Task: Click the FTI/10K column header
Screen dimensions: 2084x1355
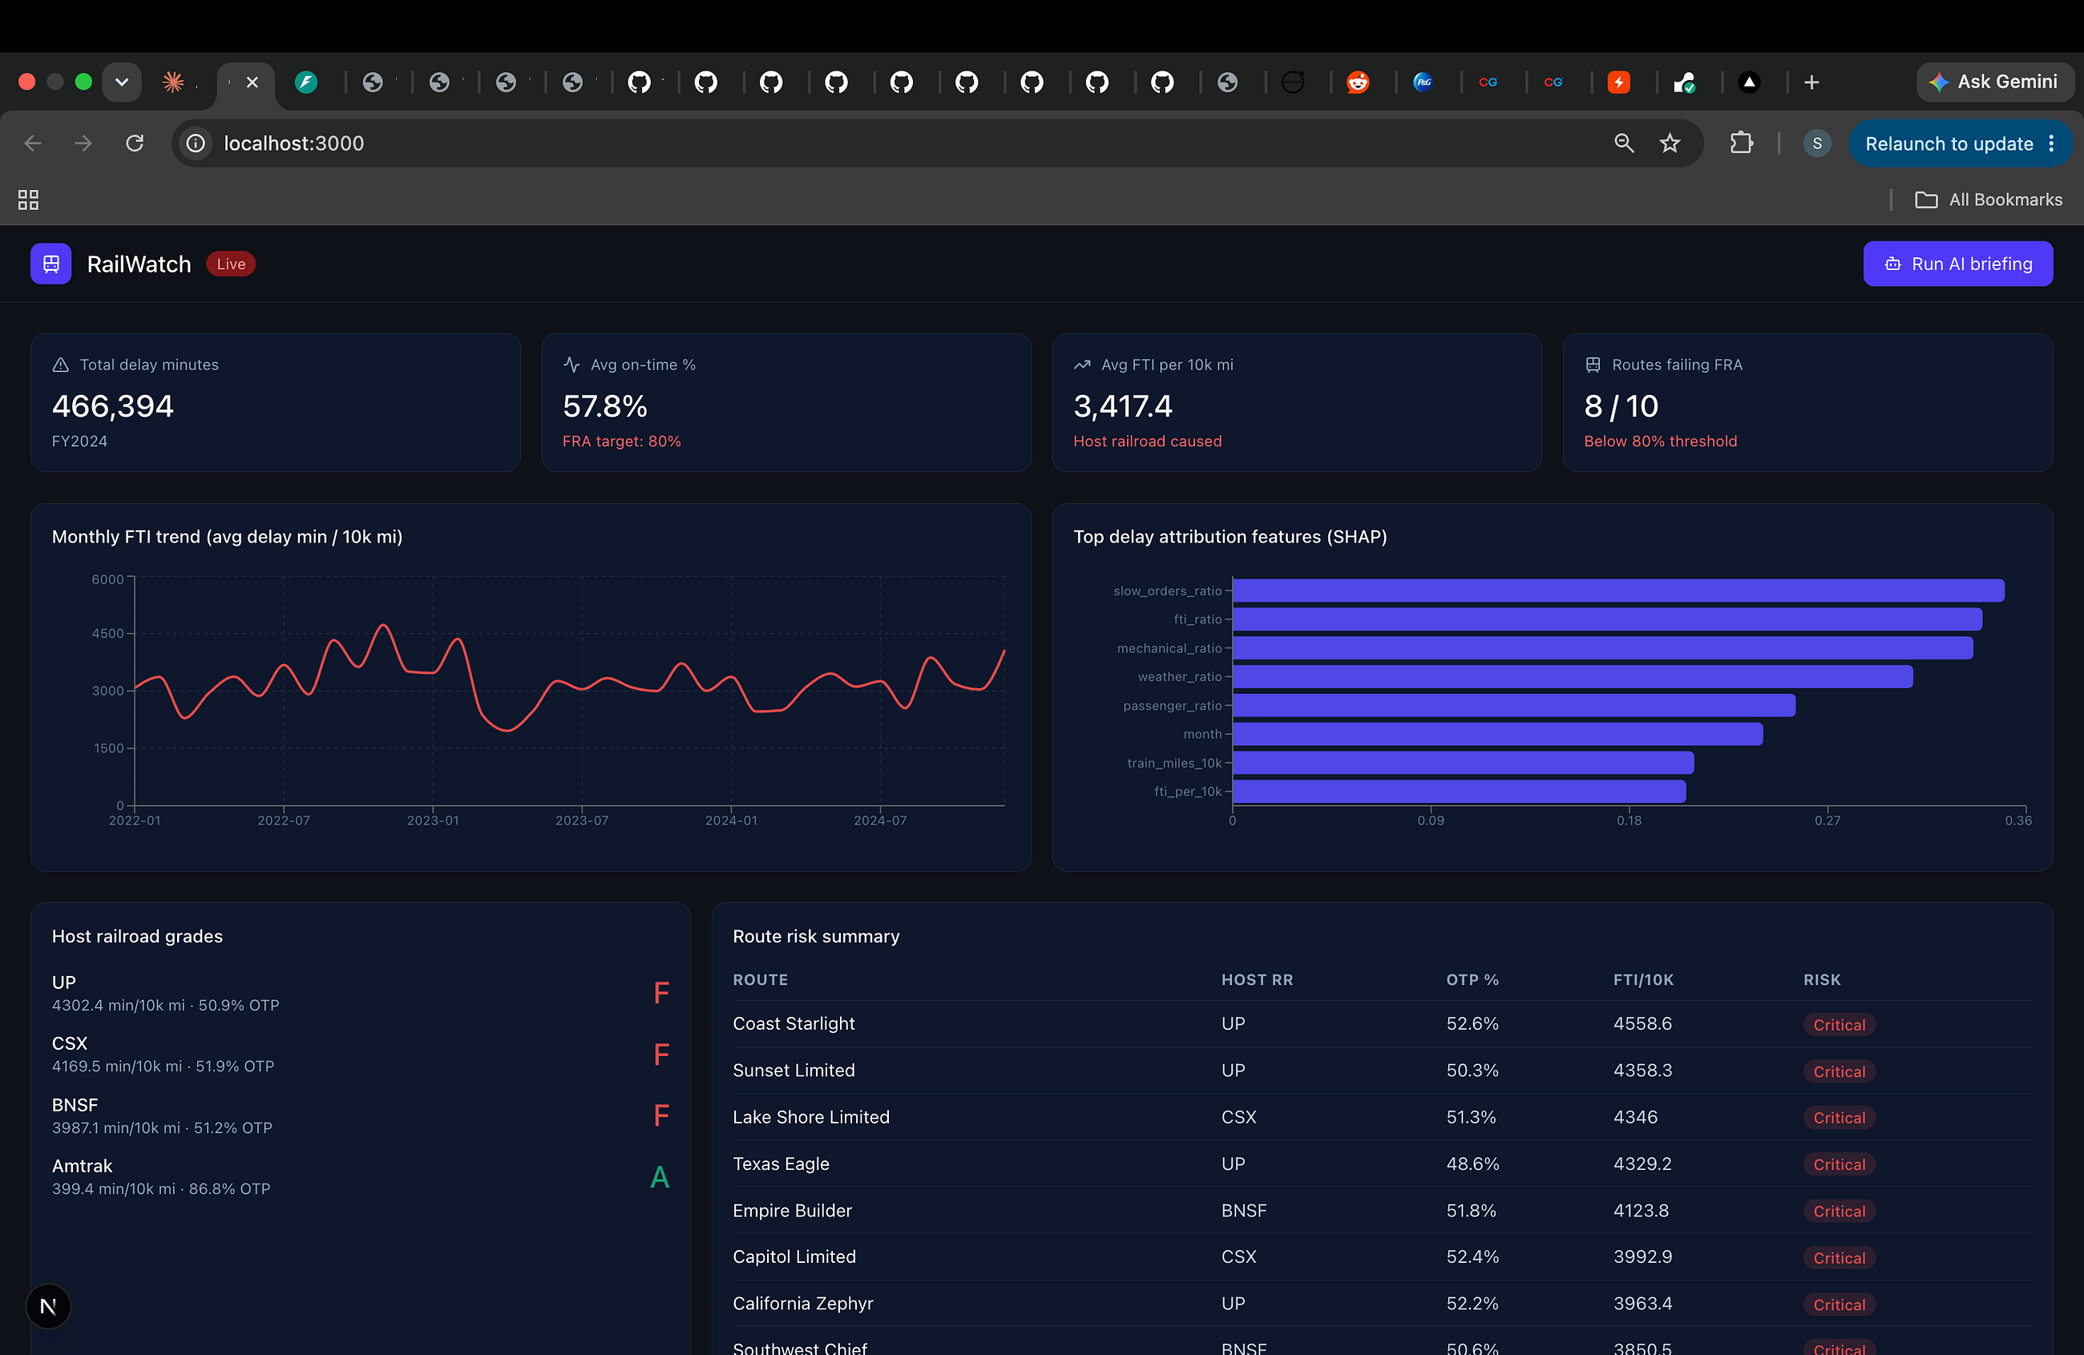Action: (1642, 979)
